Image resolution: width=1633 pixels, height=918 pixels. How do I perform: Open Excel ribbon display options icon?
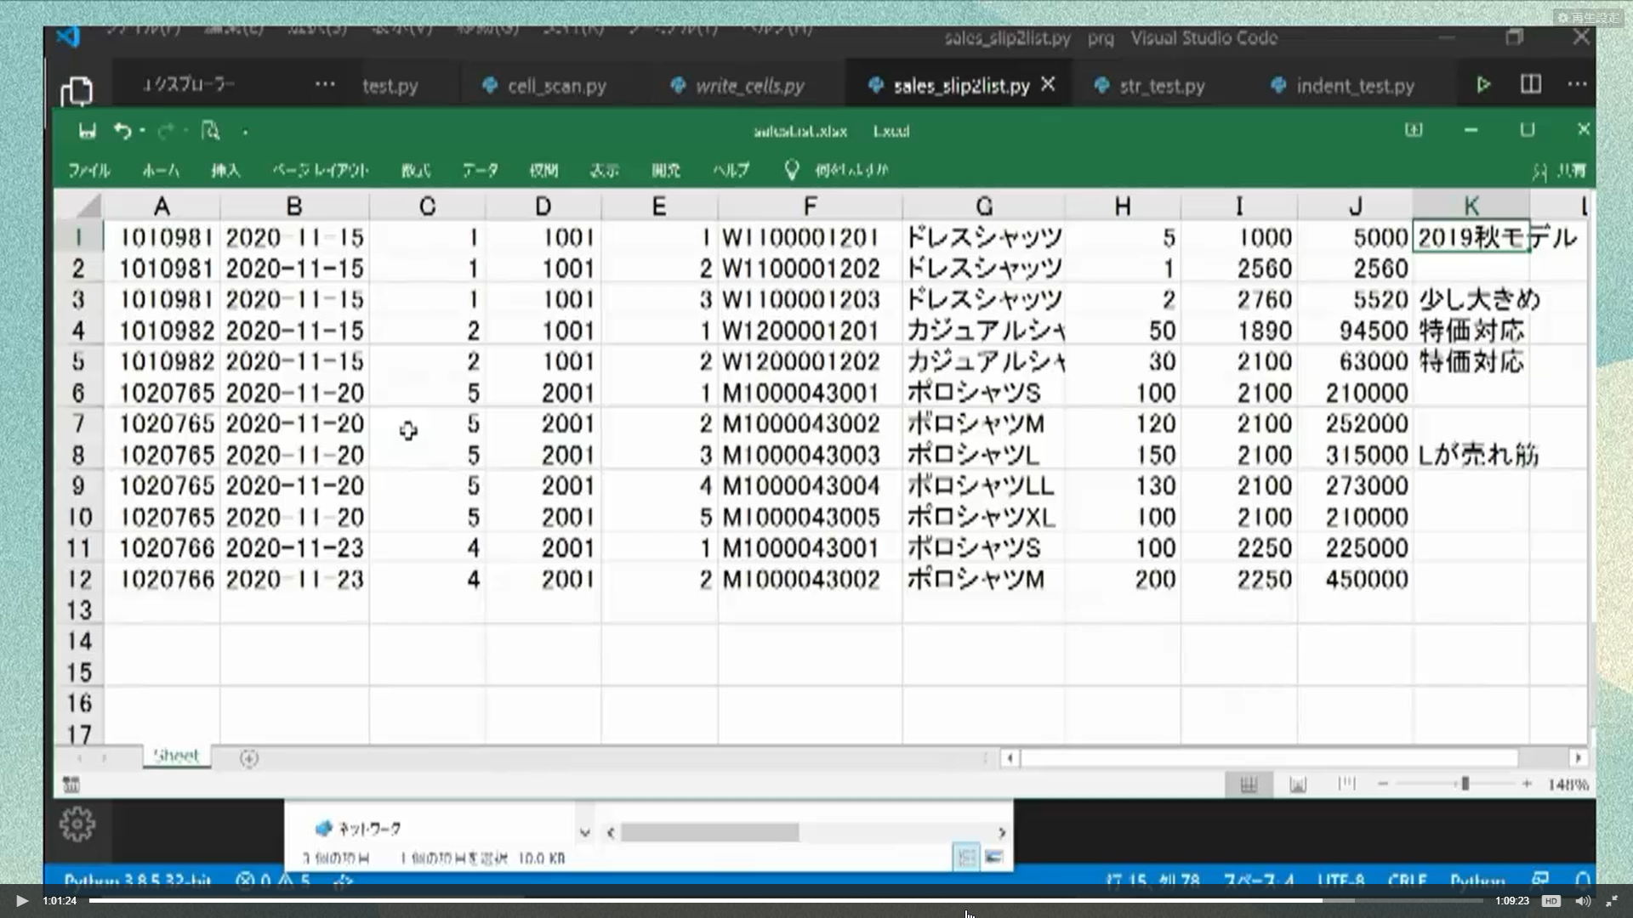coord(1413,130)
